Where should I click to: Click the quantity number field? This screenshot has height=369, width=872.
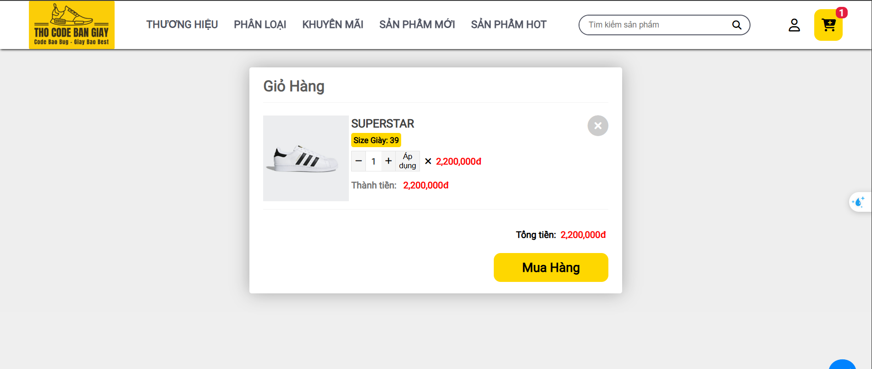374,161
